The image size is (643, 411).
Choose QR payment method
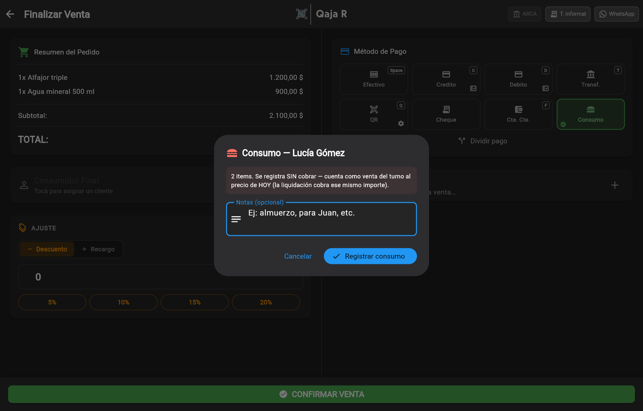tap(374, 114)
